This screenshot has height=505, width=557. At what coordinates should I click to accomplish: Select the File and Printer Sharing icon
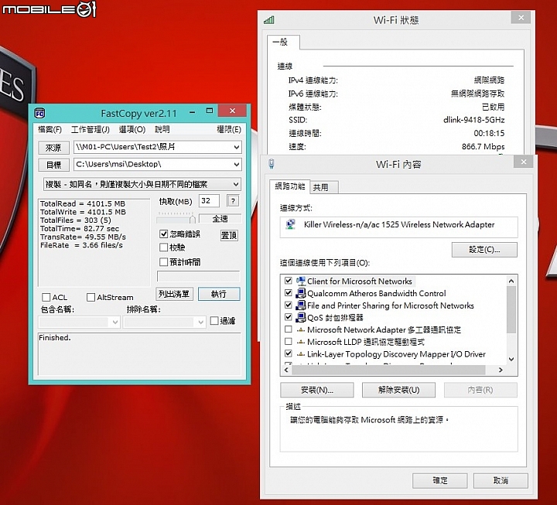pos(301,305)
